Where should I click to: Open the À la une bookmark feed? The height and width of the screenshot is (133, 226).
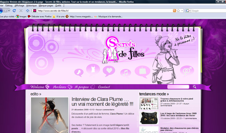point(59,17)
